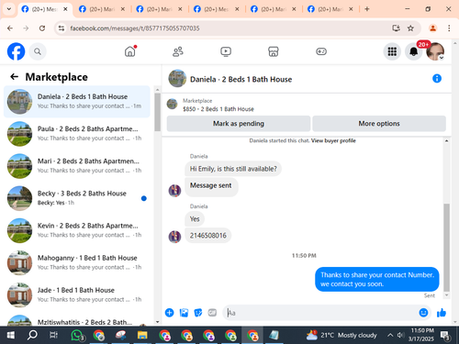The height and width of the screenshot is (344, 459).
Task: Show hidden system tray icons chevron
Action: [x=390, y=335]
